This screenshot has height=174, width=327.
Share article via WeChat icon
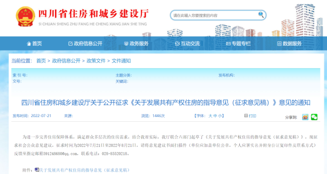(x=314, y=117)
